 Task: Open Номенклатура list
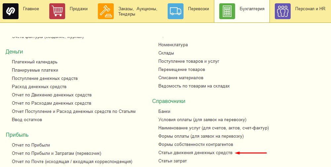click(173, 45)
